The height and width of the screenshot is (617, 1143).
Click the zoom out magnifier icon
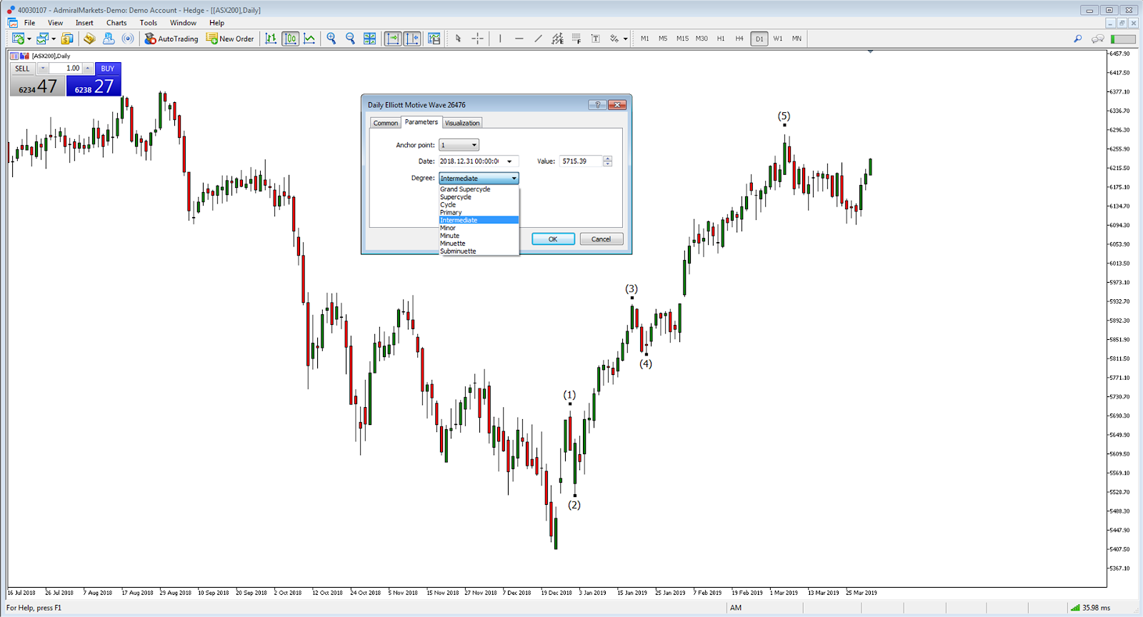coord(350,39)
